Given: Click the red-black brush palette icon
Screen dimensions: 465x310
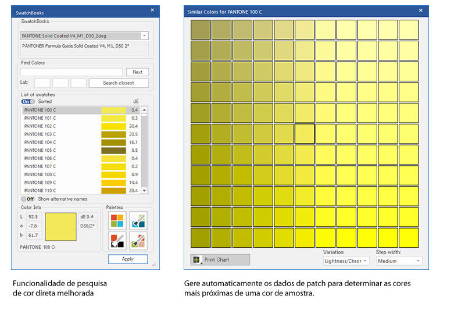Looking at the screenshot, I should pos(117,241).
